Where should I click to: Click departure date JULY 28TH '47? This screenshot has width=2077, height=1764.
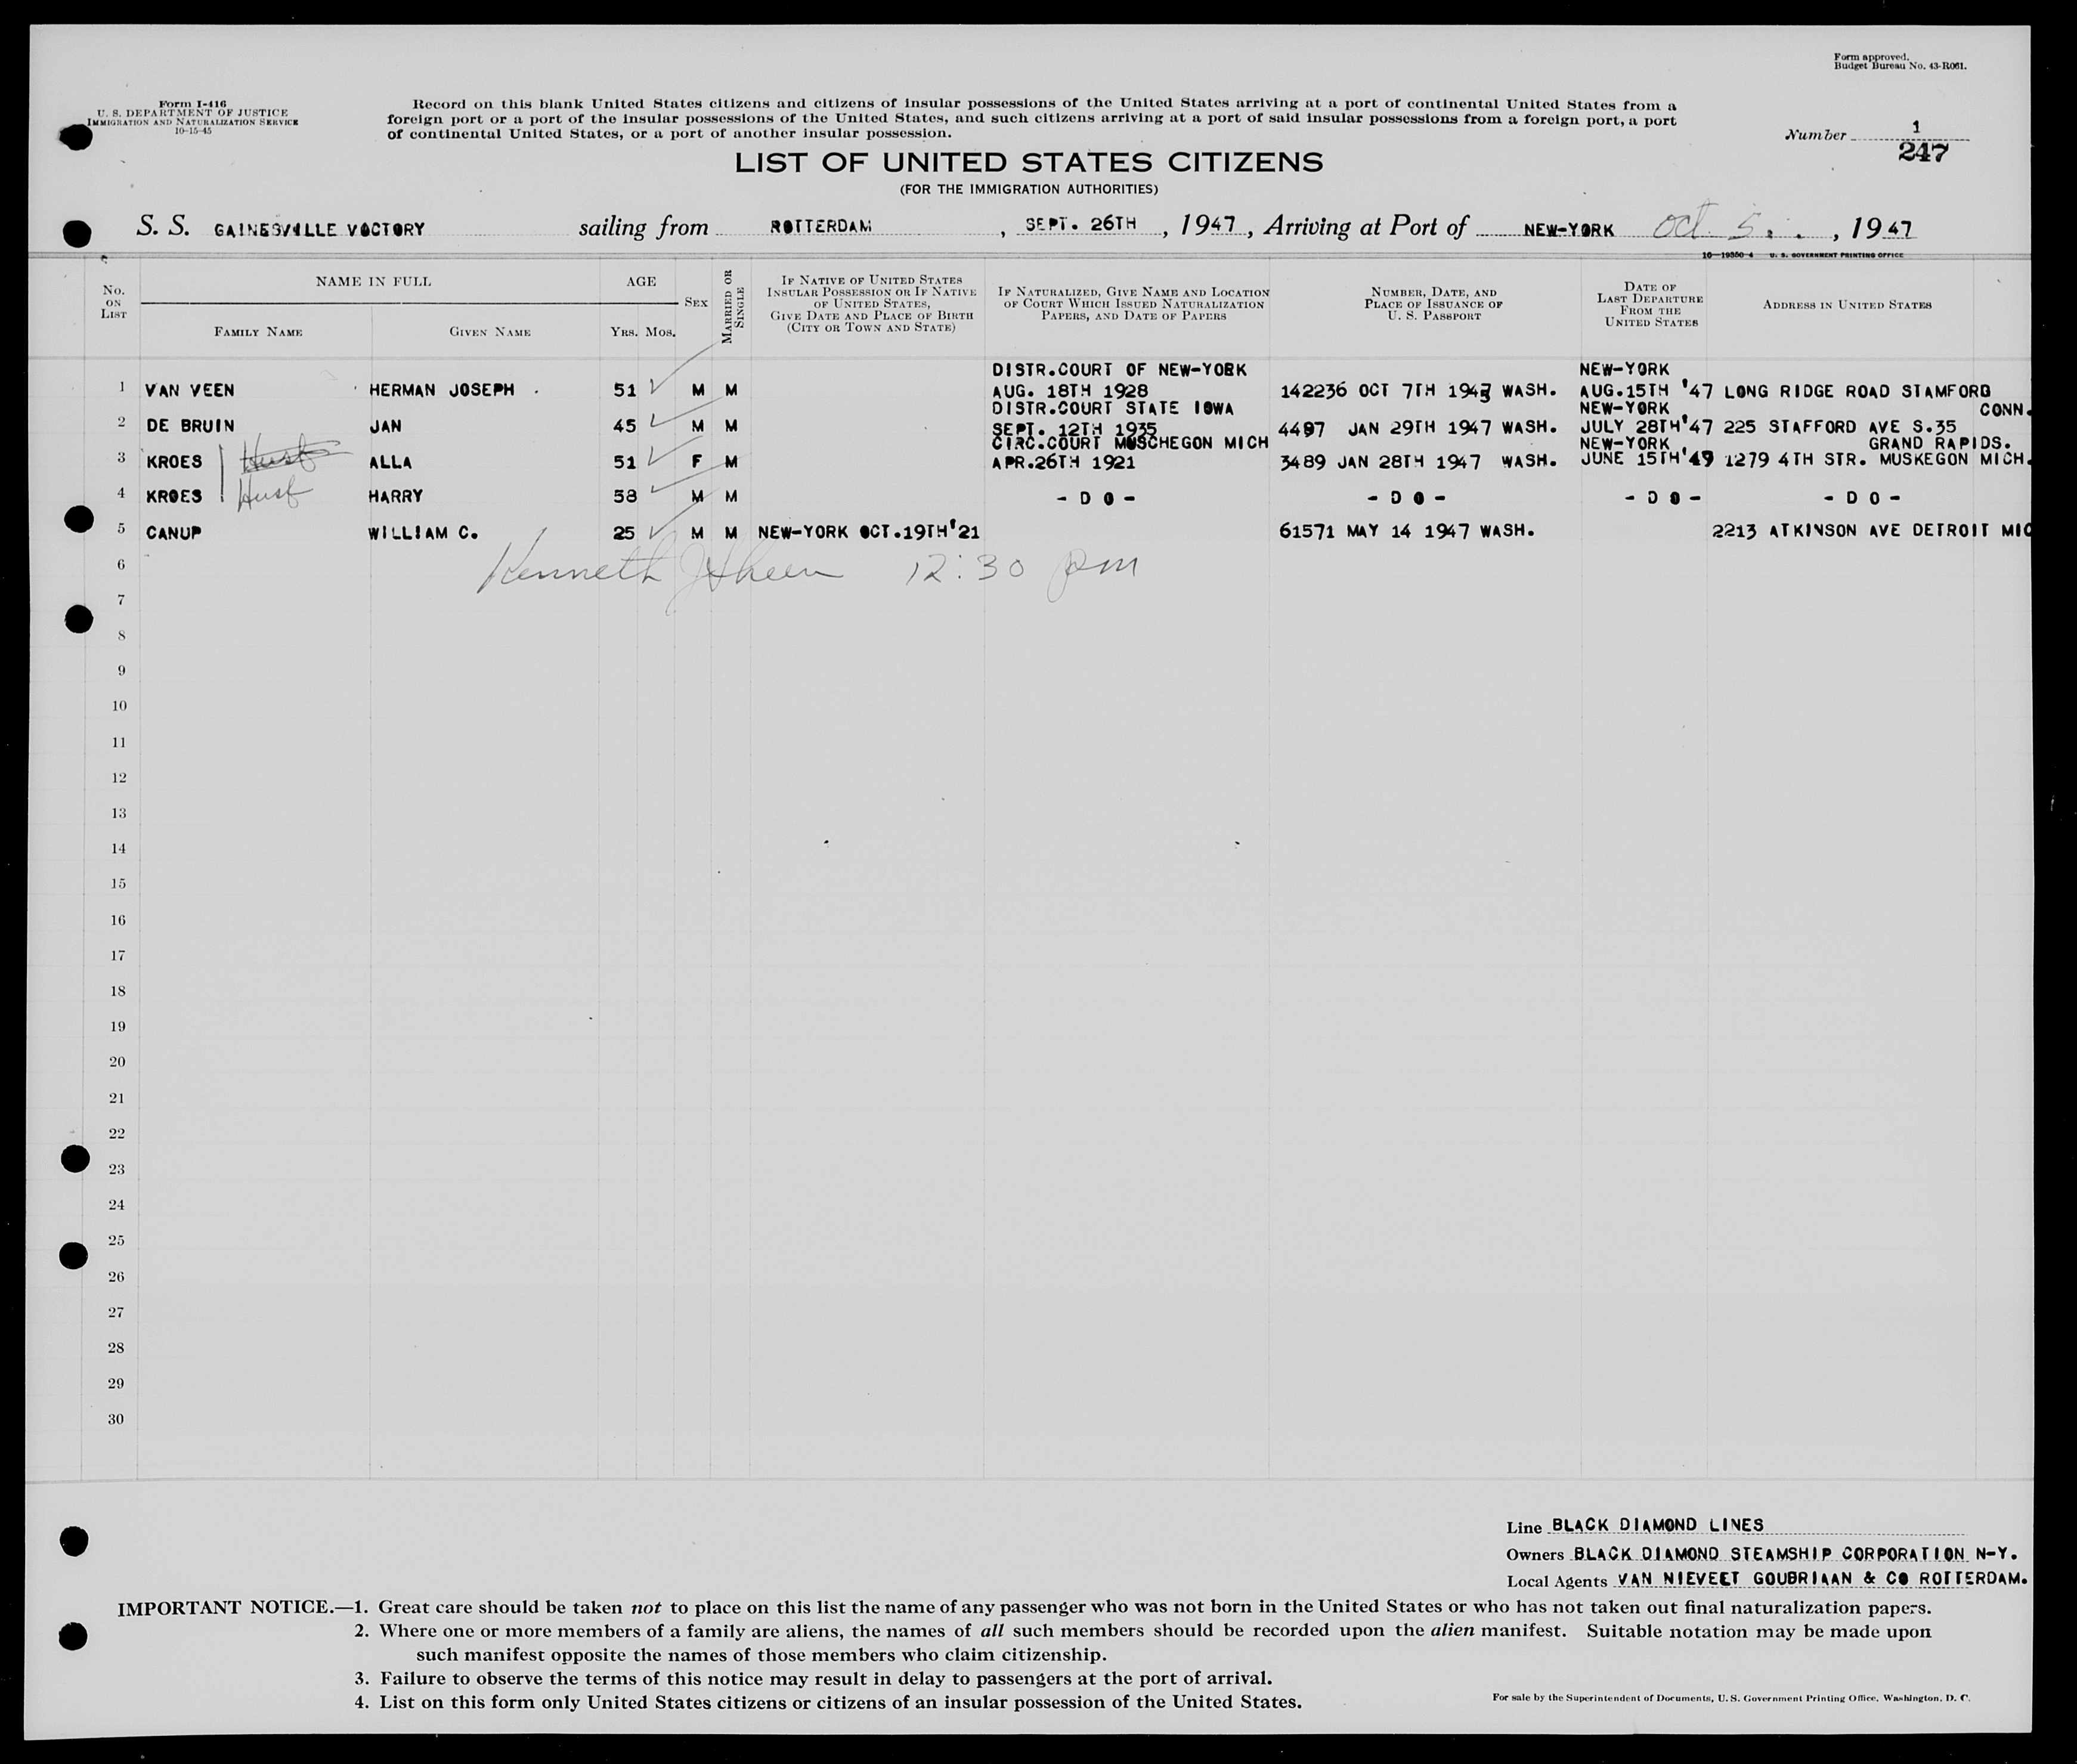tap(1647, 427)
